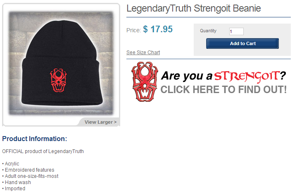Click the Add to Cart button
Image resolution: width=297 pixels, height=194 pixels.
coord(242,43)
